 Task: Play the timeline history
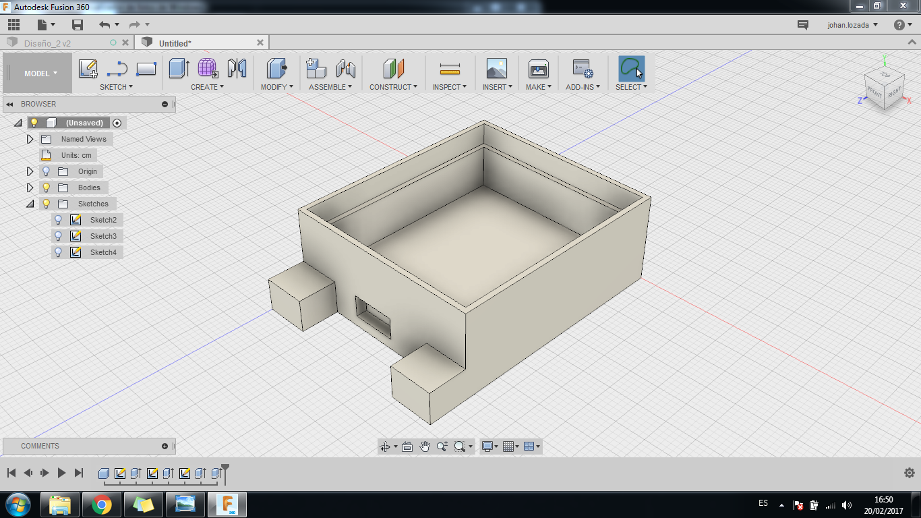click(61, 473)
